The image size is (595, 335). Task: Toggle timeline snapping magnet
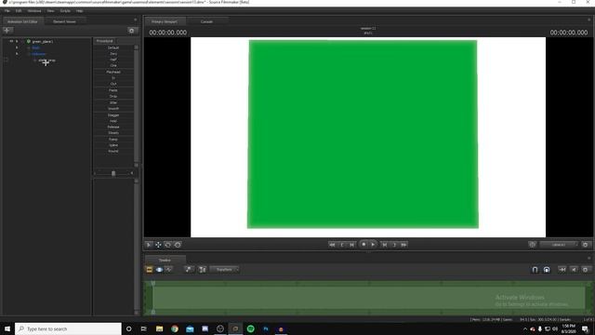coord(535,270)
